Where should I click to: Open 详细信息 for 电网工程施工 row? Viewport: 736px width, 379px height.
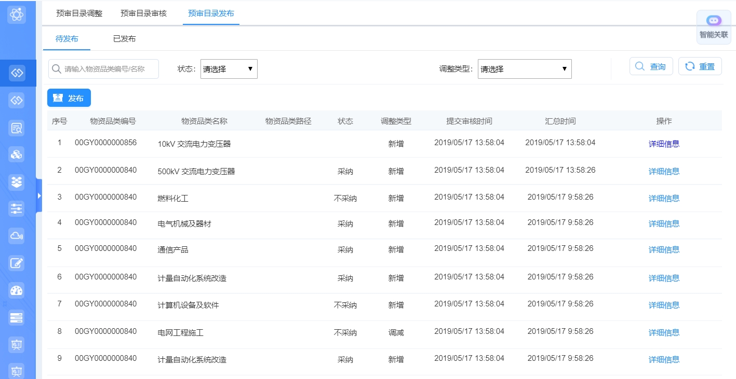tap(664, 332)
